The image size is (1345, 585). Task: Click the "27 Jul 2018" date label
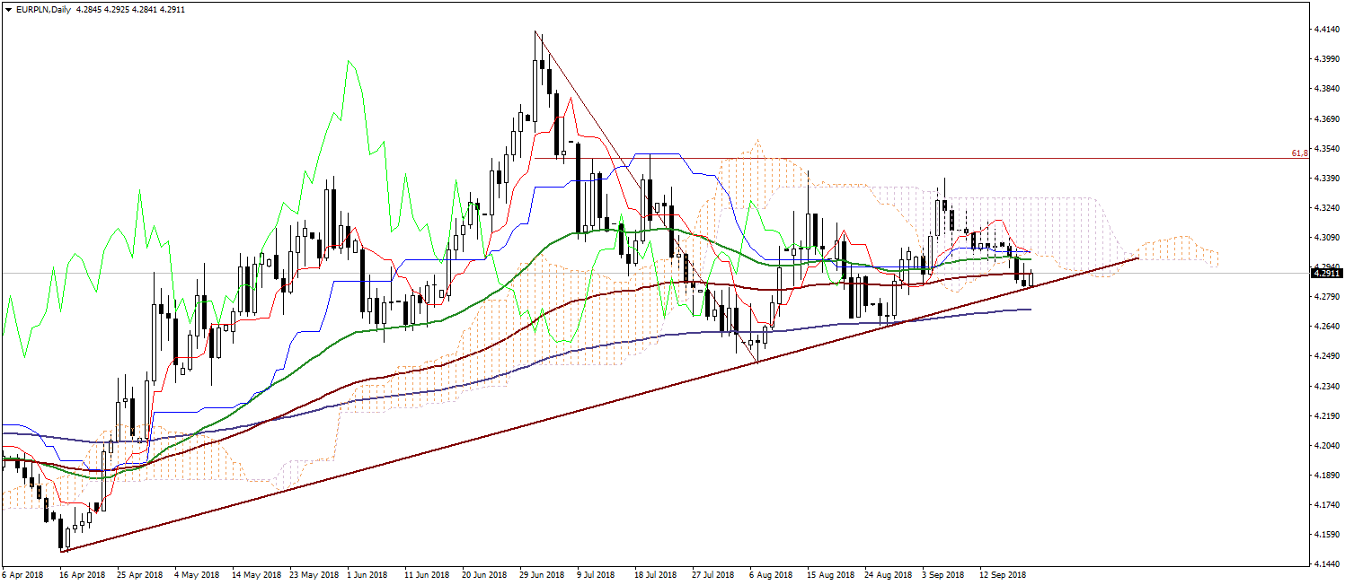pyautogui.click(x=712, y=574)
